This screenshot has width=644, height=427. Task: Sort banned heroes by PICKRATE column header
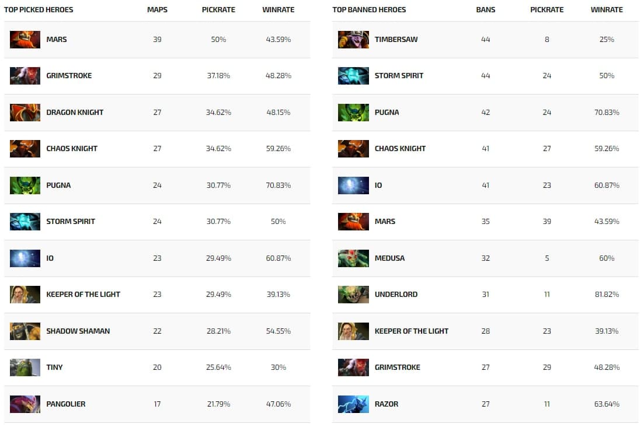tap(546, 9)
